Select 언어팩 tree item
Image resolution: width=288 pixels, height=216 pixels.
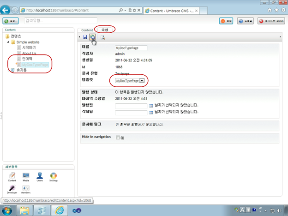(27, 59)
